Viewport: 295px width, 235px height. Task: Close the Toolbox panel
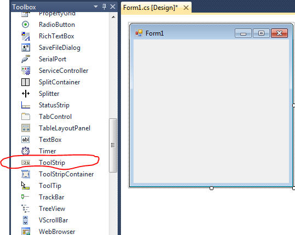[113, 7]
